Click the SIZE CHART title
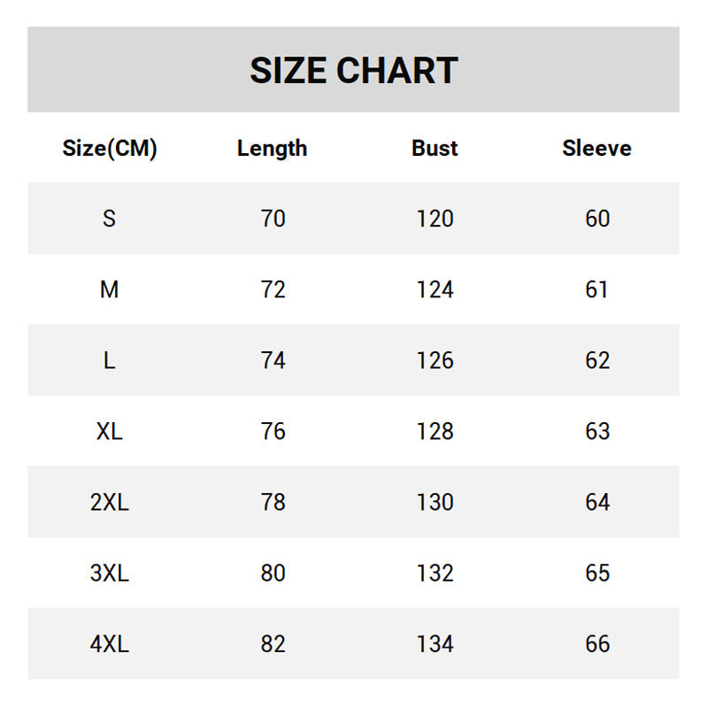This screenshot has width=708, height=708. (x=353, y=71)
